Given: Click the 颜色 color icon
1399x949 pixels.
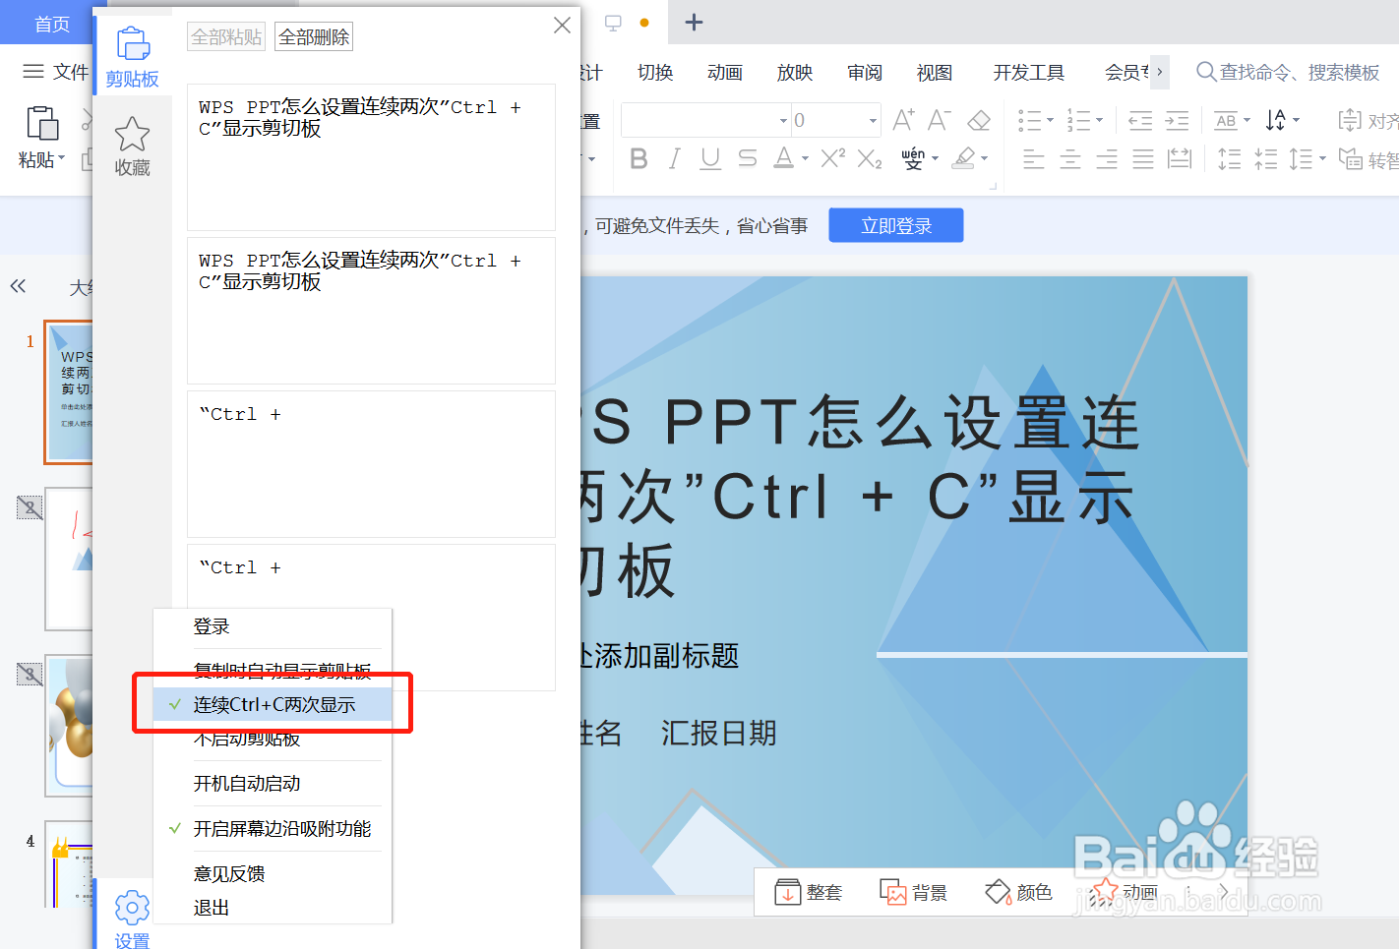Looking at the screenshot, I should pyautogui.click(x=998, y=892).
